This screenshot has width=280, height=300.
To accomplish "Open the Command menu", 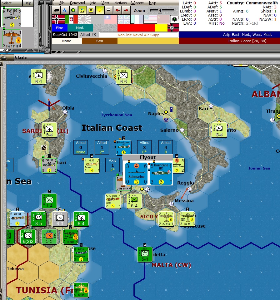I will (x=77, y=2).
